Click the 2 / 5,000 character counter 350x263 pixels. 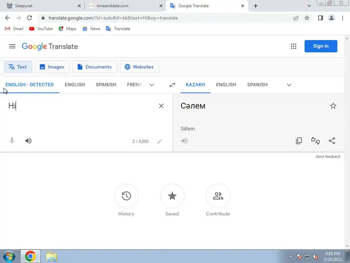pyautogui.click(x=140, y=141)
